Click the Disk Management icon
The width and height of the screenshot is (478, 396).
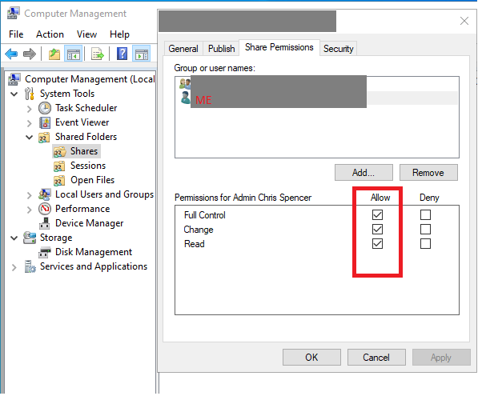tap(45, 252)
